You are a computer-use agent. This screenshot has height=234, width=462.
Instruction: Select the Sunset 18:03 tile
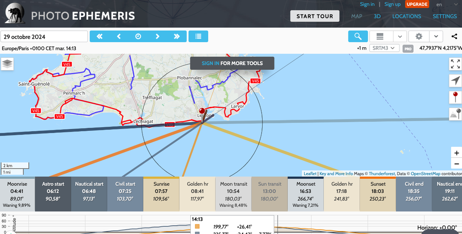(x=378, y=194)
